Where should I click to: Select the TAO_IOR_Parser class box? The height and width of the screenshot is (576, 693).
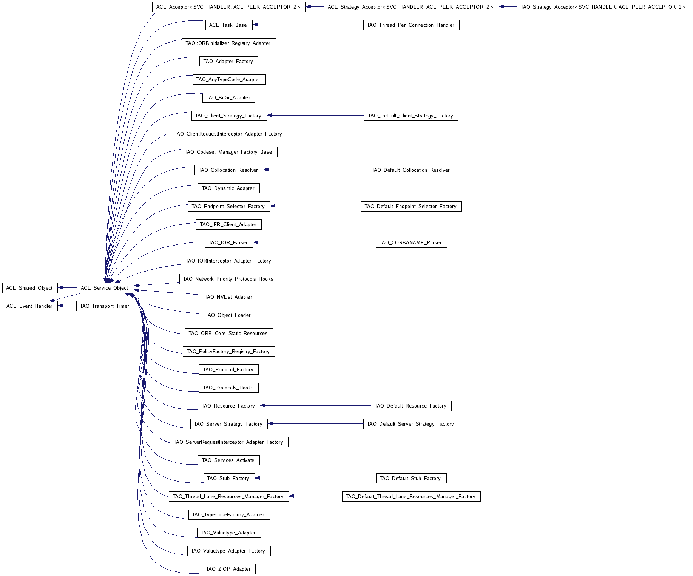(228, 242)
